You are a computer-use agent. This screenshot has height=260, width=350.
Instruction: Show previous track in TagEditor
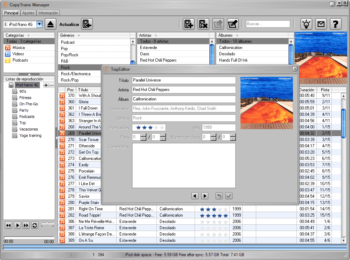click(x=195, y=196)
